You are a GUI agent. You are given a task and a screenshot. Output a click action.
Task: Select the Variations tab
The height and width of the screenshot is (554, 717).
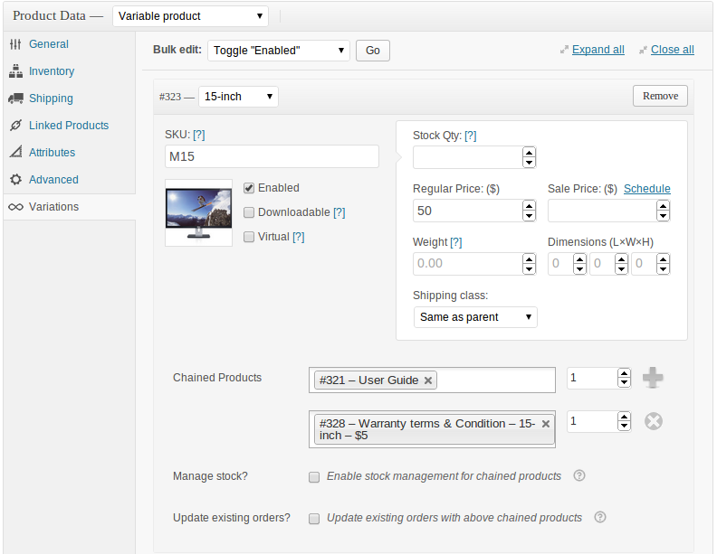pyautogui.click(x=53, y=207)
